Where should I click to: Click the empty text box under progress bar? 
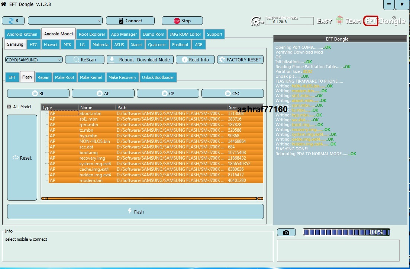pyautogui.click(x=338, y=250)
